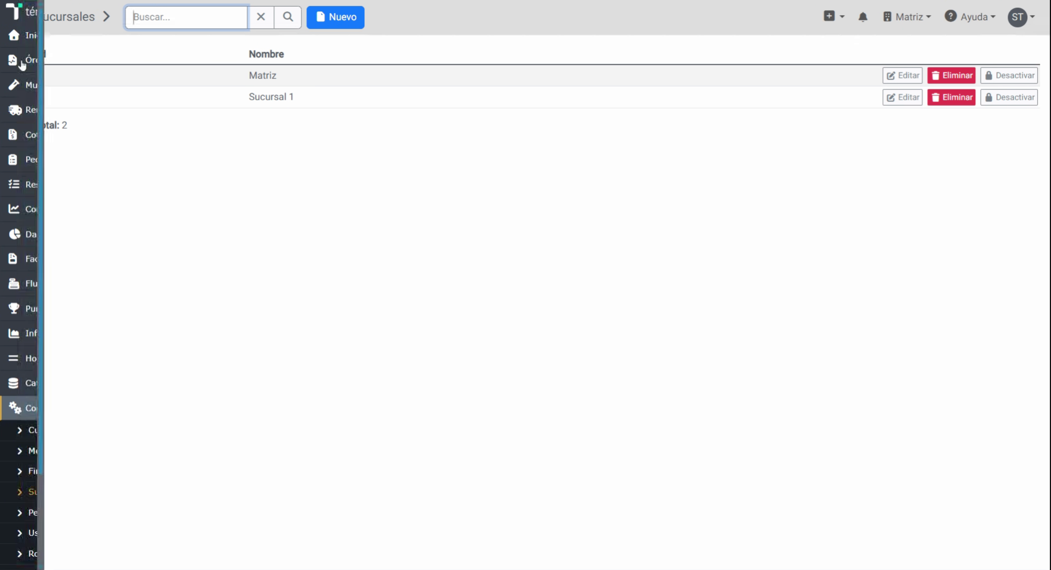Open the orders document icon in sidebar

[13, 60]
